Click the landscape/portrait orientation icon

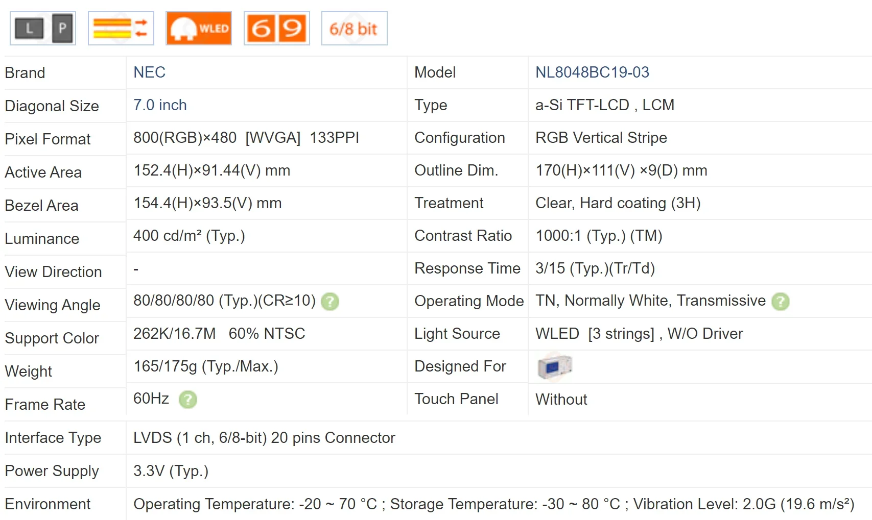(43, 29)
